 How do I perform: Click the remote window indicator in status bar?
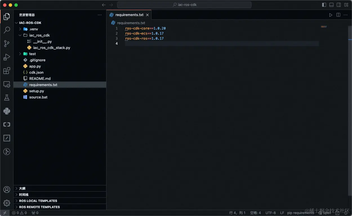point(5,213)
